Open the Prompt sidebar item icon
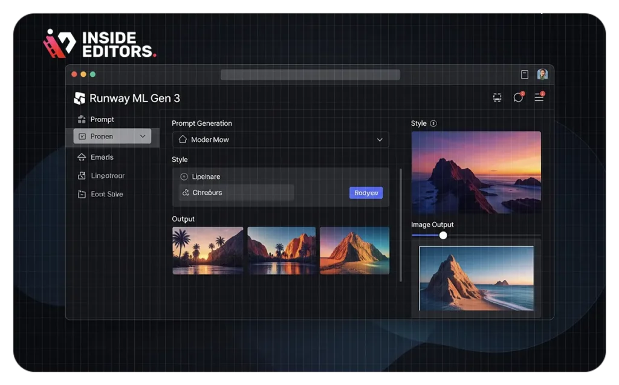Screen dimensions: 619x385 coord(82,119)
